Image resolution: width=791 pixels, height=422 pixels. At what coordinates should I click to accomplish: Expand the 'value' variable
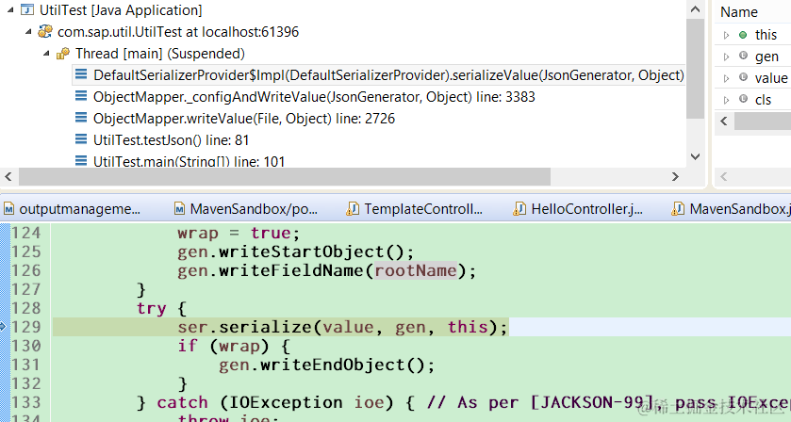coord(727,78)
